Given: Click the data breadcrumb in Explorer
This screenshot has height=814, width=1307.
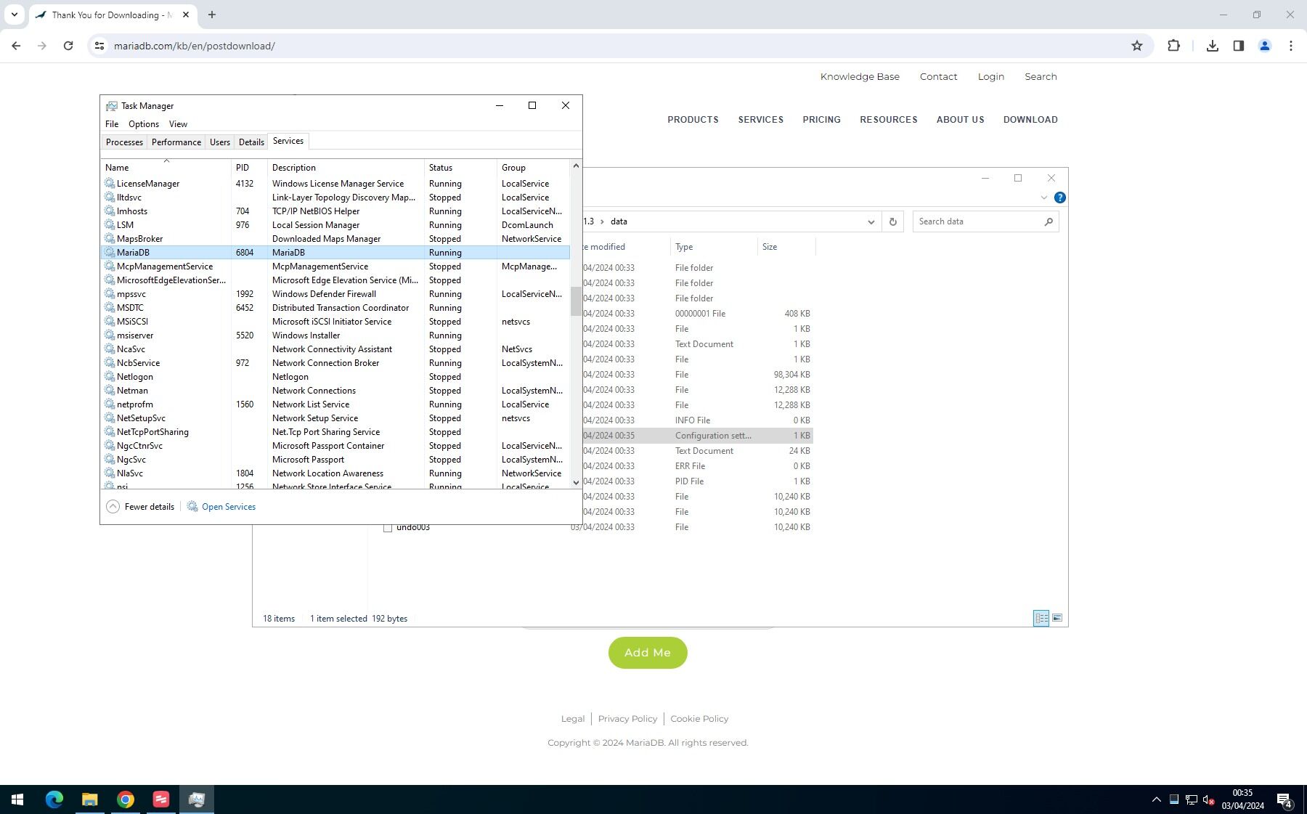Looking at the screenshot, I should 619,221.
